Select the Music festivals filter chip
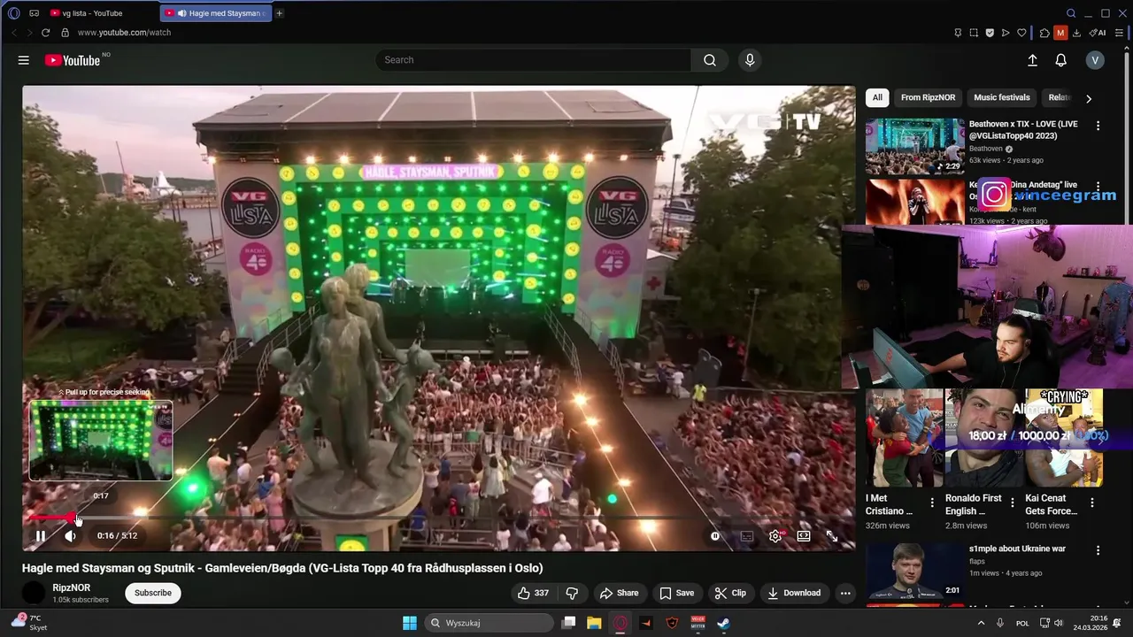The image size is (1133, 637). pyautogui.click(x=1002, y=97)
